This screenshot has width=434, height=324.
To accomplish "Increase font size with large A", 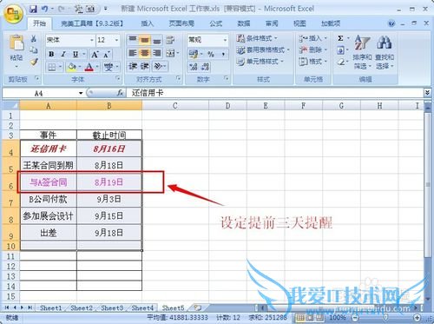I will point(95,54).
